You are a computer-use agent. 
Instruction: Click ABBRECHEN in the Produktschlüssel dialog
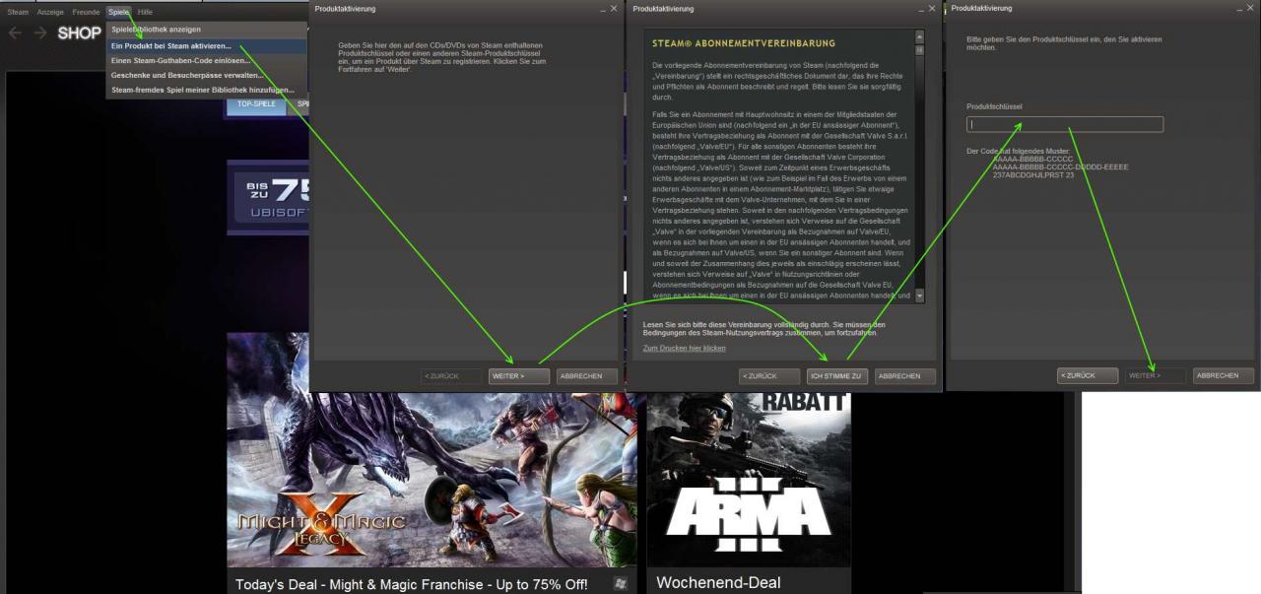click(1223, 375)
